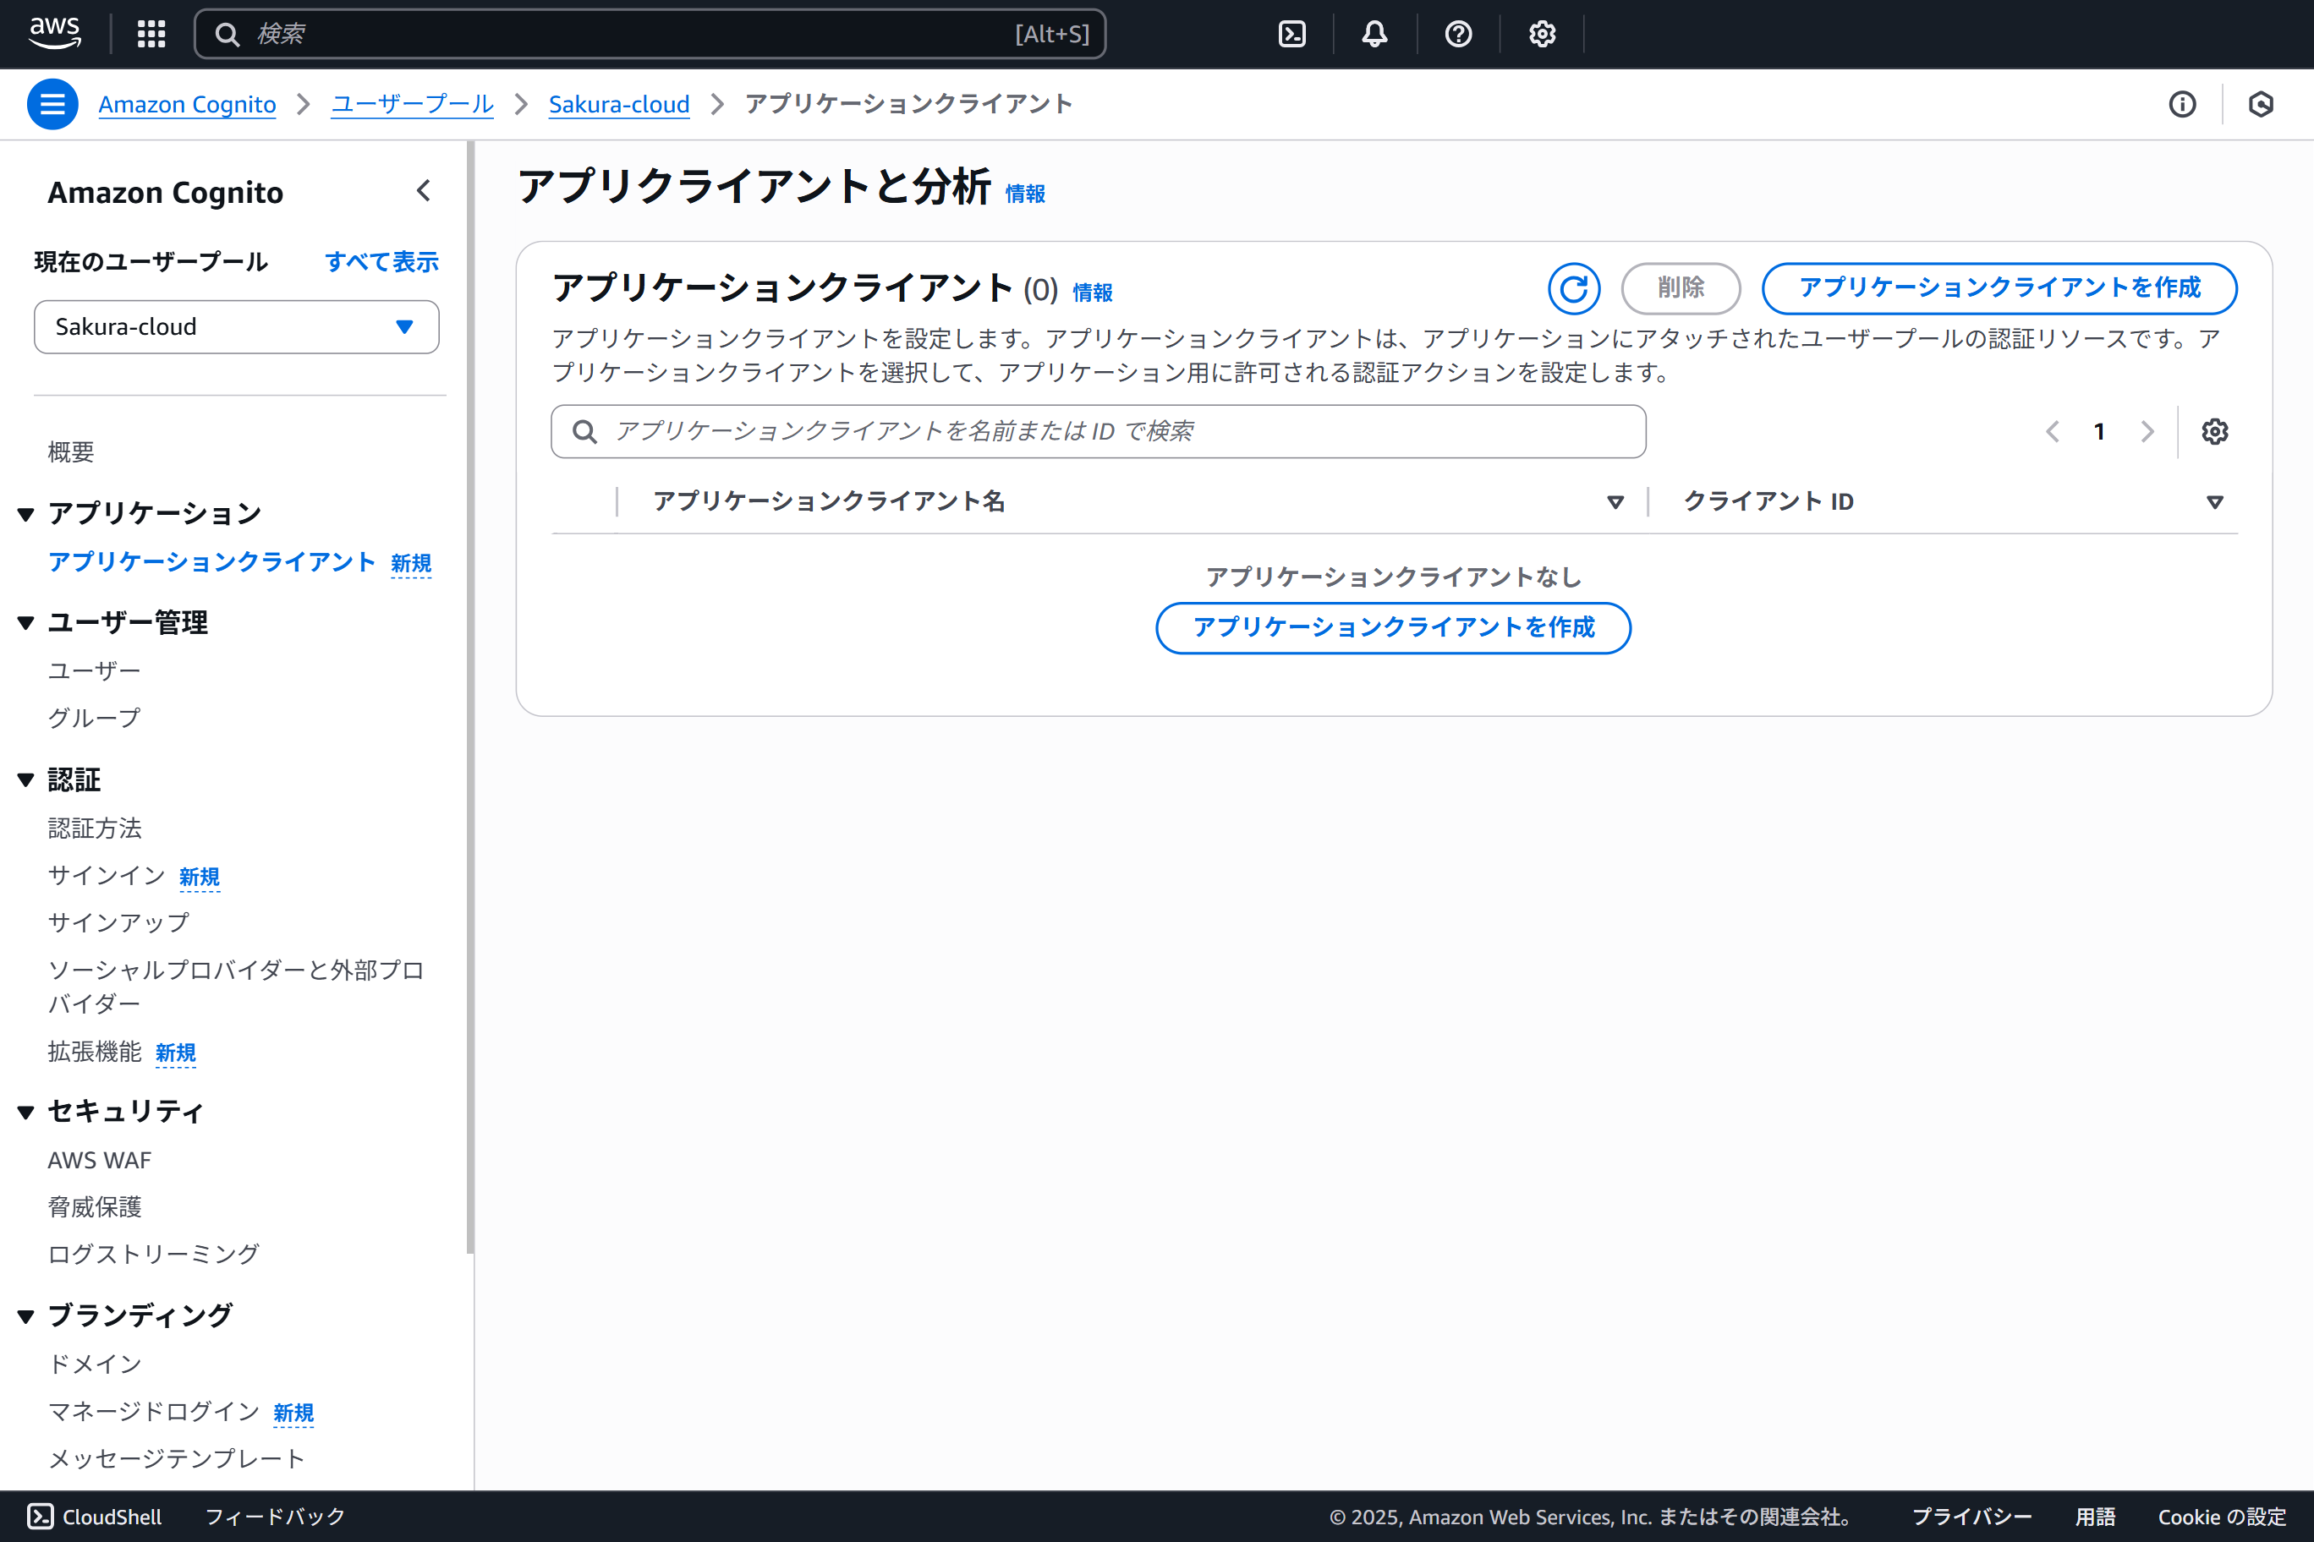Image resolution: width=2314 pixels, height=1542 pixels.
Task: Open the notifications bell
Action: tap(1374, 35)
